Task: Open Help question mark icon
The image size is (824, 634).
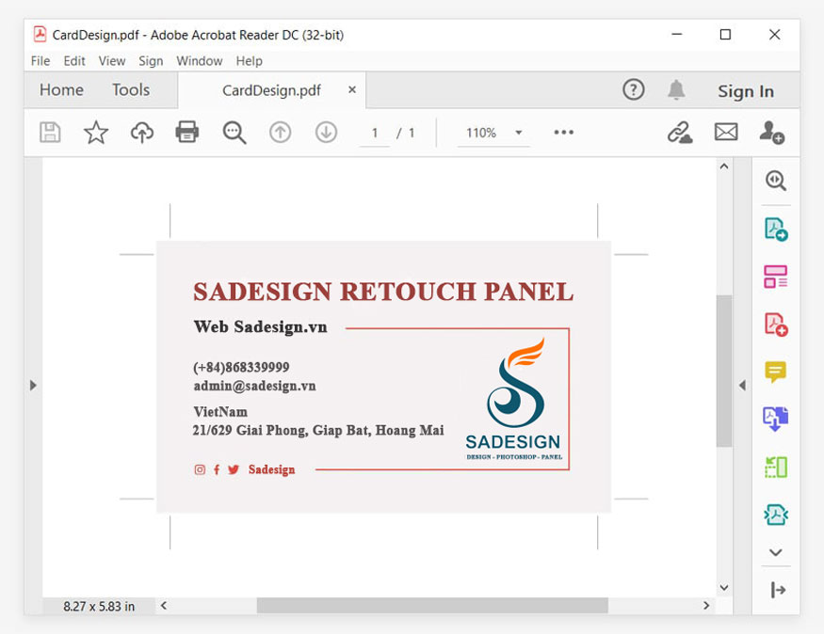Action: click(633, 89)
